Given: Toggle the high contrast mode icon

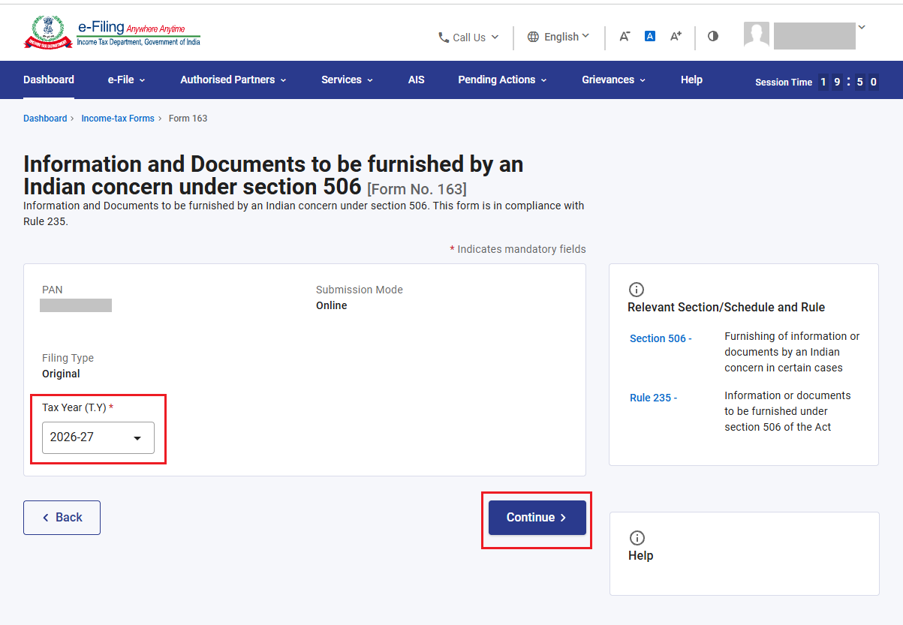Looking at the screenshot, I should (713, 36).
